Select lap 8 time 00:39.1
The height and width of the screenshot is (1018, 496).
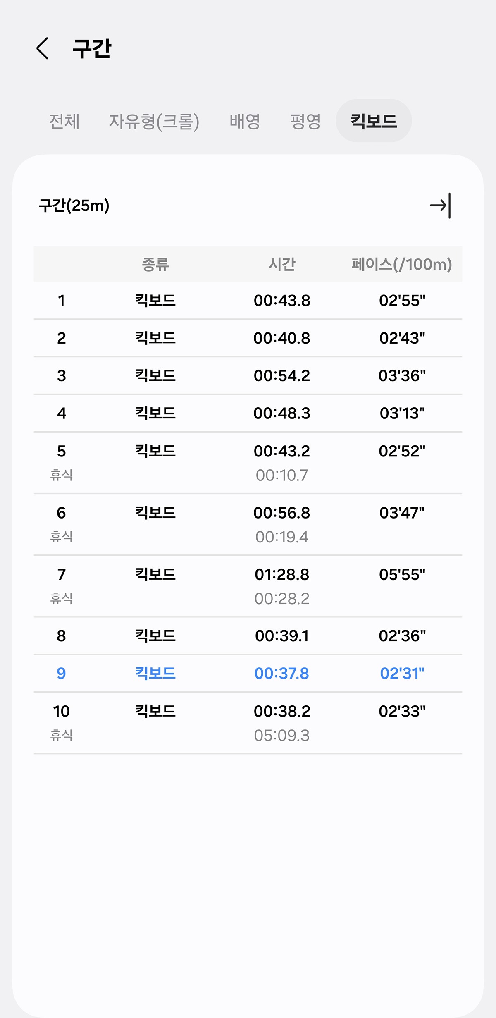click(x=282, y=636)
